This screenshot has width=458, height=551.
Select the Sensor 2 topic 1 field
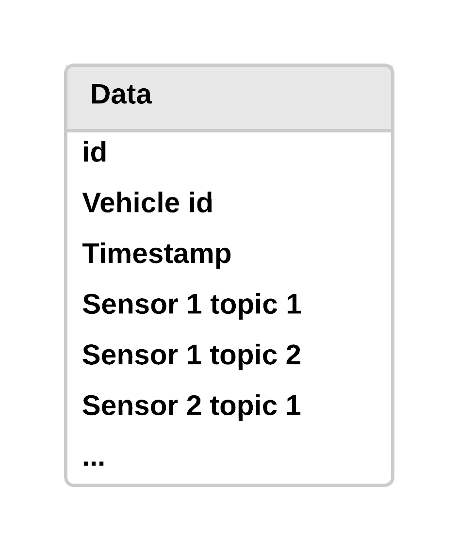[192, 405]
